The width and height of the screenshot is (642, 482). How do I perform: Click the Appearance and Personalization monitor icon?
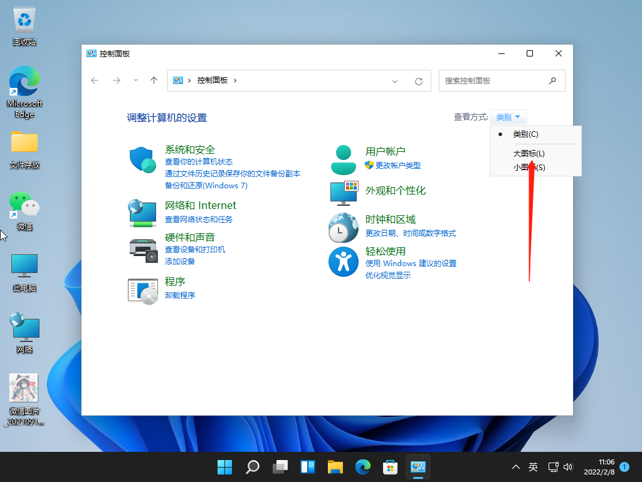pyautogui.click(x=344, y=193)
